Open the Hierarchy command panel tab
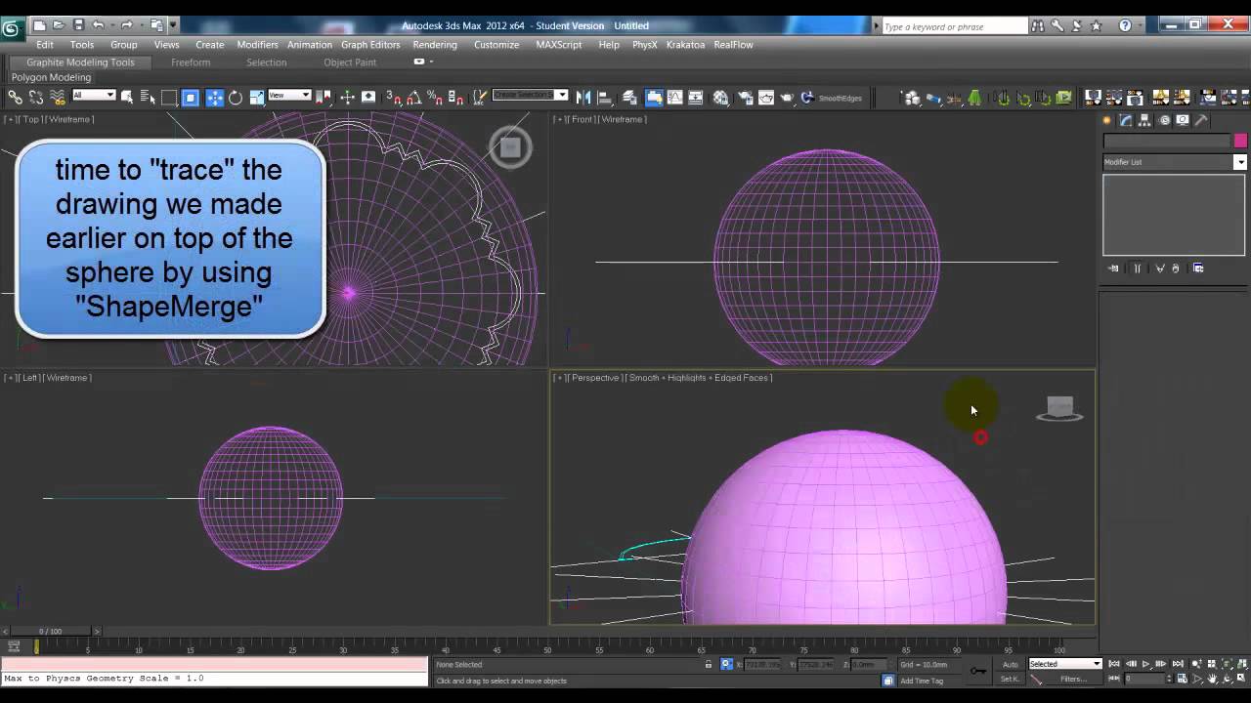 pos(1144,120)
